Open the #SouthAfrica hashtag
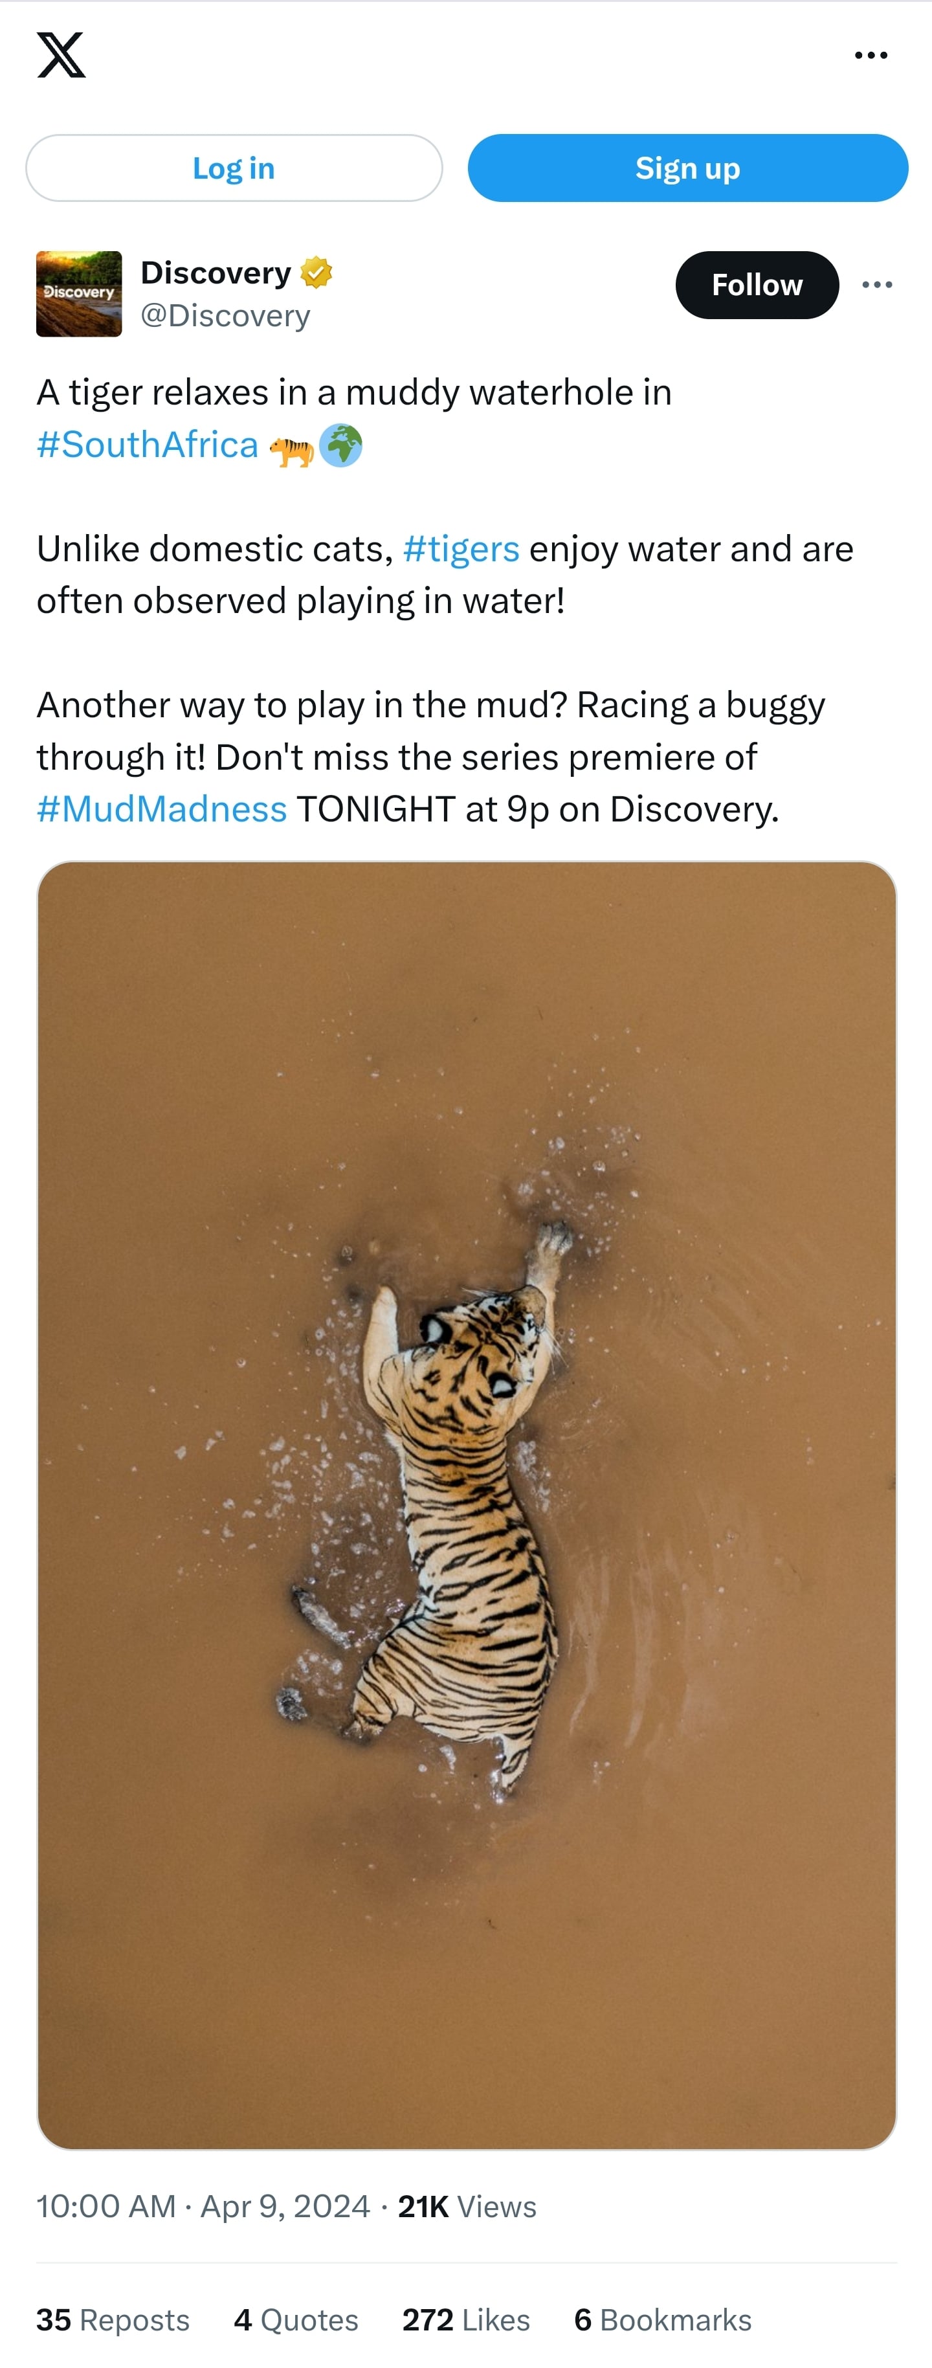932x2368 pixels. click(x=147, y=445)
